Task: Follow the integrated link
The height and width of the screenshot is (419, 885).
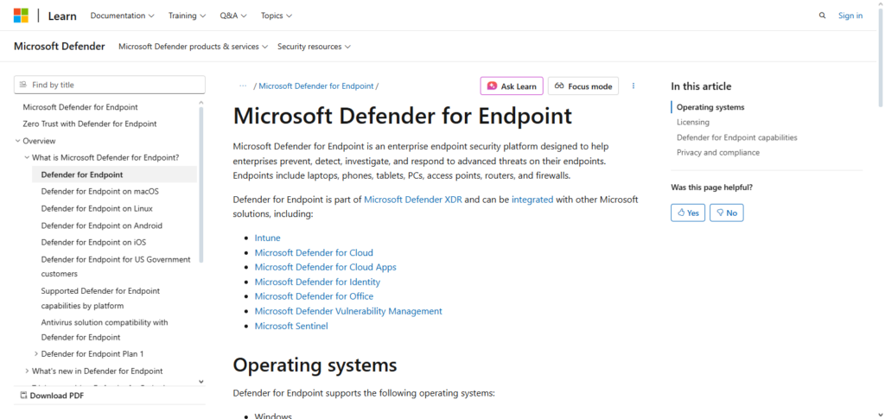Action: [x=532, y=199]
